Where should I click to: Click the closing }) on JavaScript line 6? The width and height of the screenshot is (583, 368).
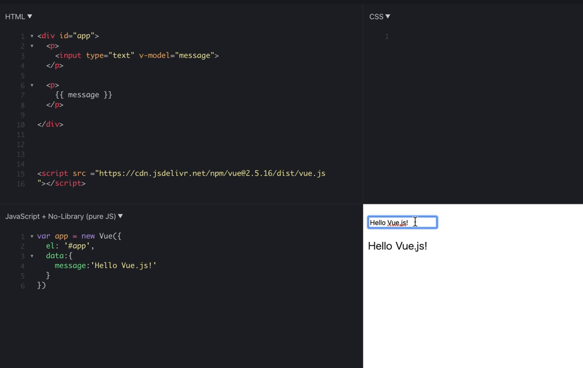click(41, 285)
